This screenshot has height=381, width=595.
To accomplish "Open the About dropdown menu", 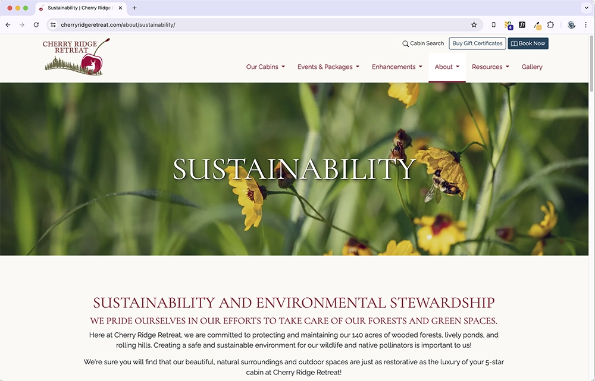I will pyautogui.click(x=447, y=67).
